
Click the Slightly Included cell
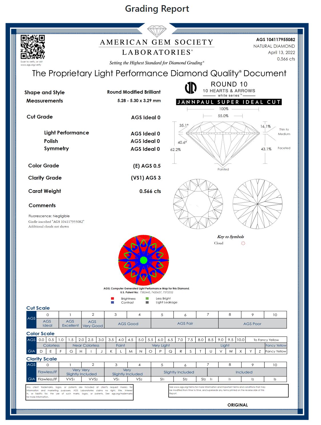point(179,372)
